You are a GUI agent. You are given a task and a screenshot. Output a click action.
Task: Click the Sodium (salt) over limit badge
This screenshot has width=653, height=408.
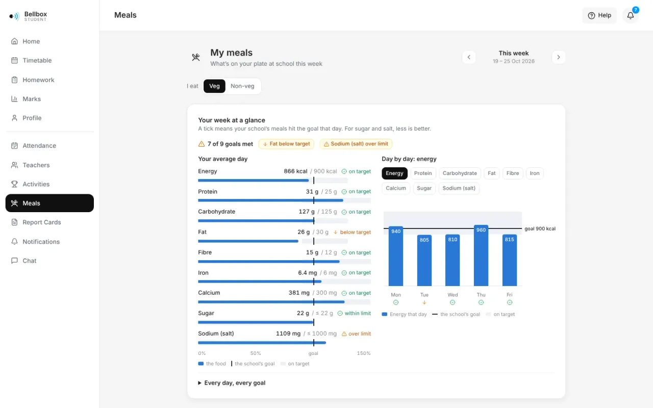pos(356,144)
